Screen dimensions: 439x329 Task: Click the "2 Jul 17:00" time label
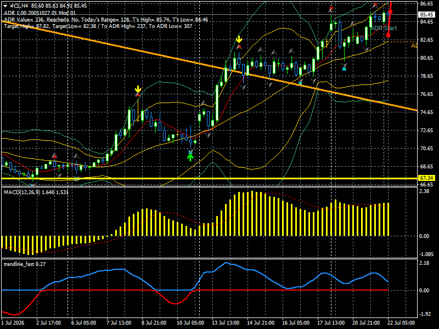[x=48, y=323]
